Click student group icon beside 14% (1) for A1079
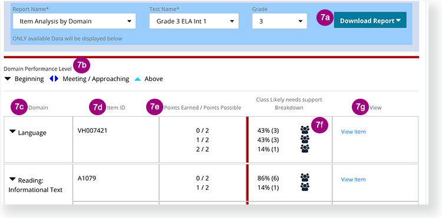 [x=305, y=187]
